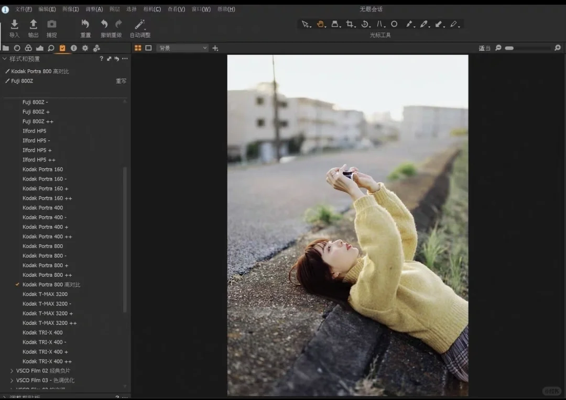Select the Draw Mask brush tool
This screenshot has height=400, width=566.
click(409, 24)
